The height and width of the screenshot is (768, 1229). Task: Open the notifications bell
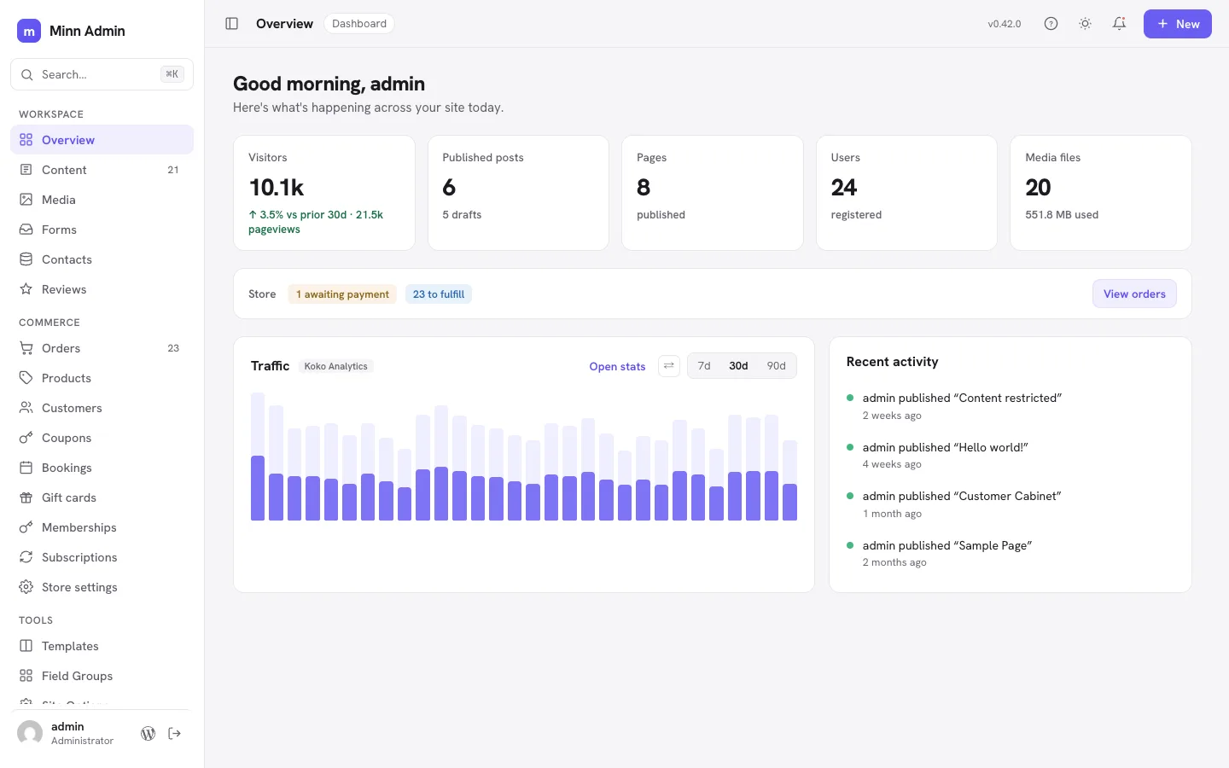click(x=1119, y=24)
